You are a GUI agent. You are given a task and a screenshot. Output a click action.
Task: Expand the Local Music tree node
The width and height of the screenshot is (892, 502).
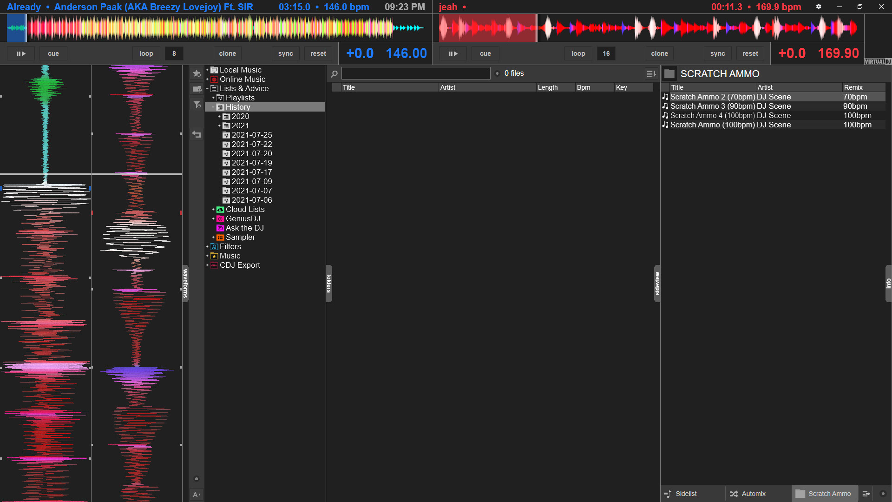[x=207, y=70]
